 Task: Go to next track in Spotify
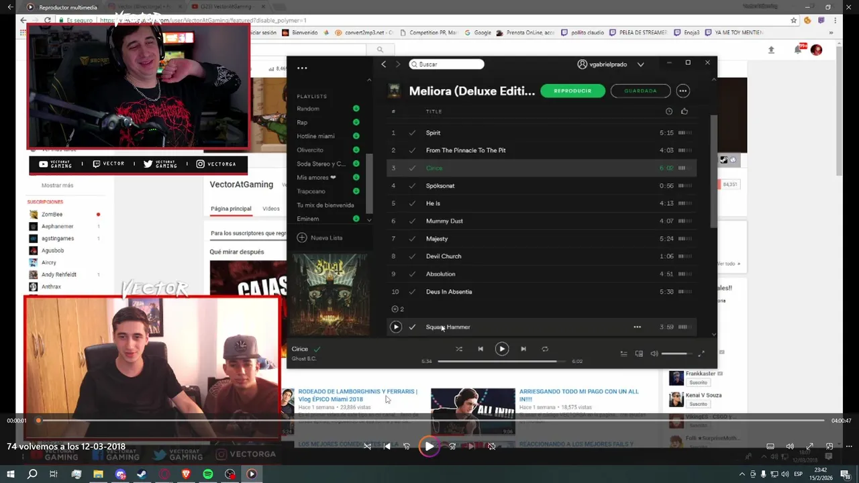point(523,349)
